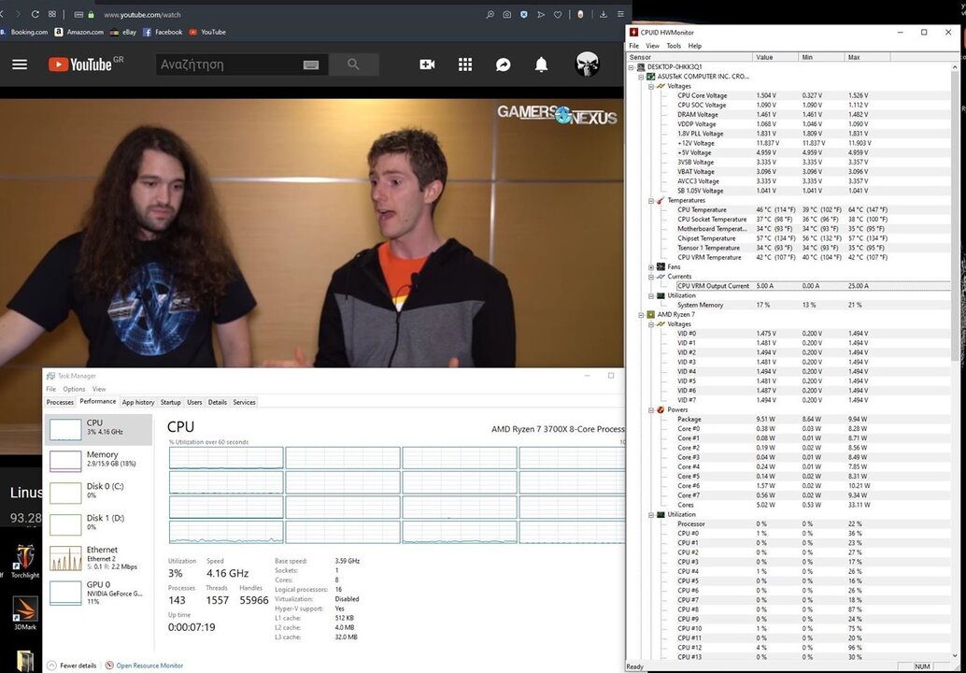This screenshot has width=966, height=673.
Task: Open the browser speed dial grid
Action: [52, 14]
